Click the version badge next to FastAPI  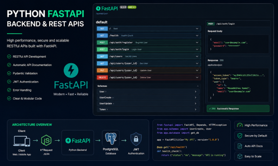(x=123, y=7)
